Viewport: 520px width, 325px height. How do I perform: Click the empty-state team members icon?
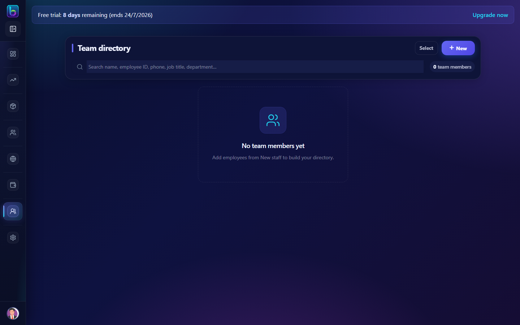tap(273, 120)
